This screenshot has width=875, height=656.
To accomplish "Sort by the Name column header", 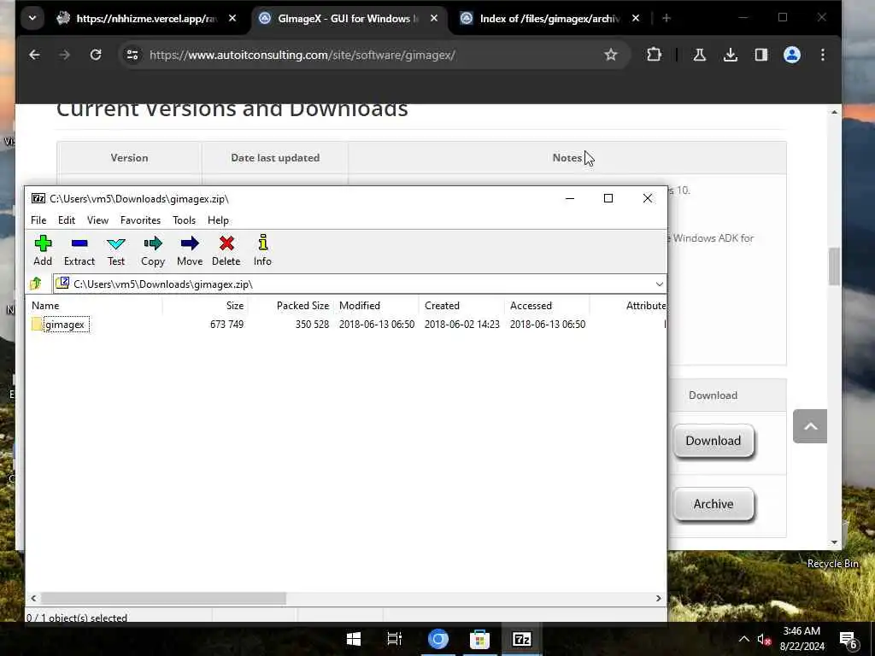I will tap(95, 306).
